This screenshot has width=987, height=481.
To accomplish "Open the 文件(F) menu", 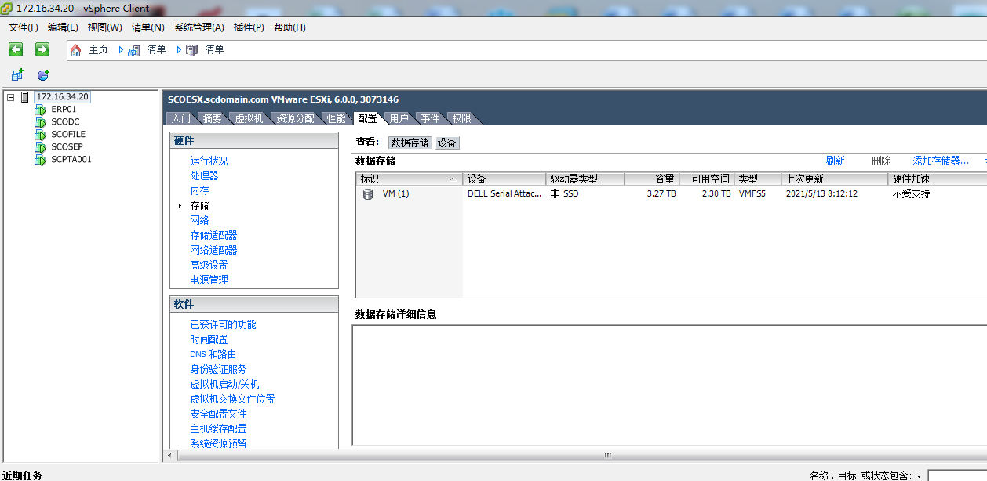I will 24,27.
